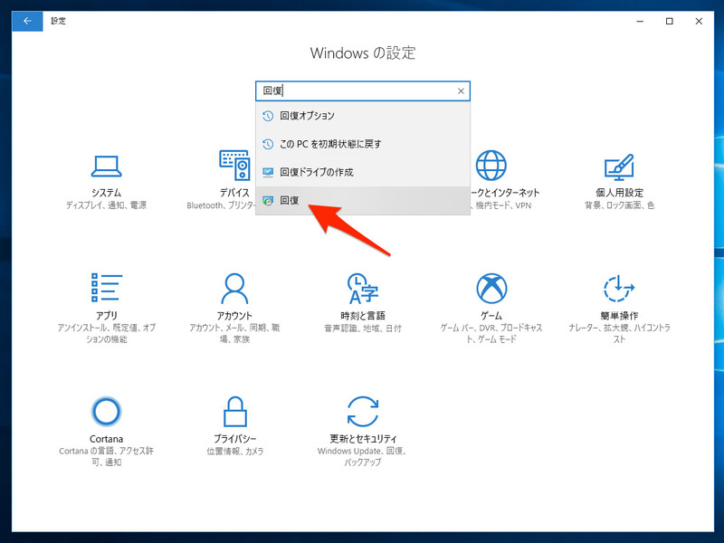Click the history icon beside 回復オプション
Image resolution: width=724 pixels, height=543 pixels.
(x=268, y=116)
